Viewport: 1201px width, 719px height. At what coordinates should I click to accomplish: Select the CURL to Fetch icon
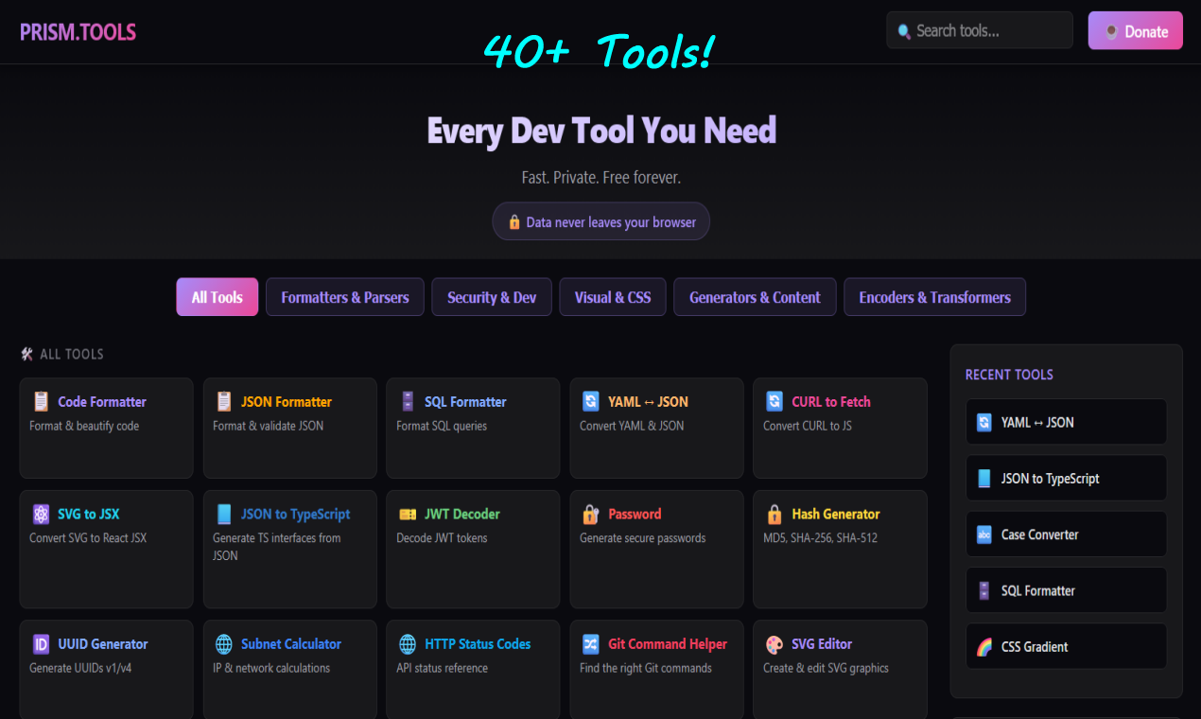coord(774,401)
